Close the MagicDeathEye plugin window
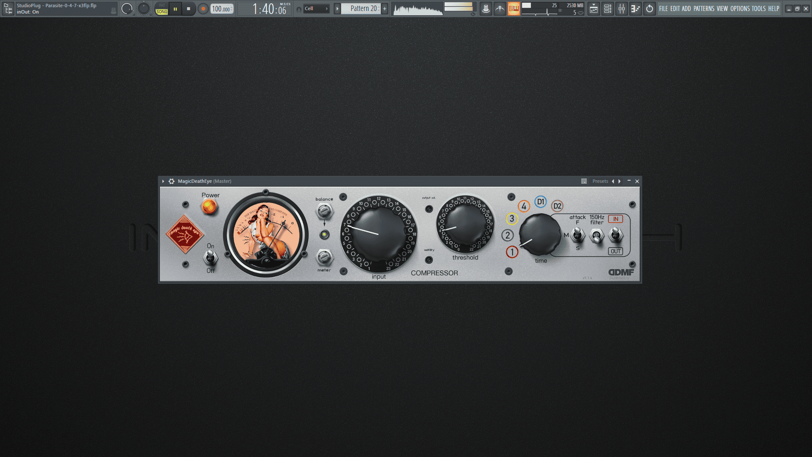 coord(637,181)
